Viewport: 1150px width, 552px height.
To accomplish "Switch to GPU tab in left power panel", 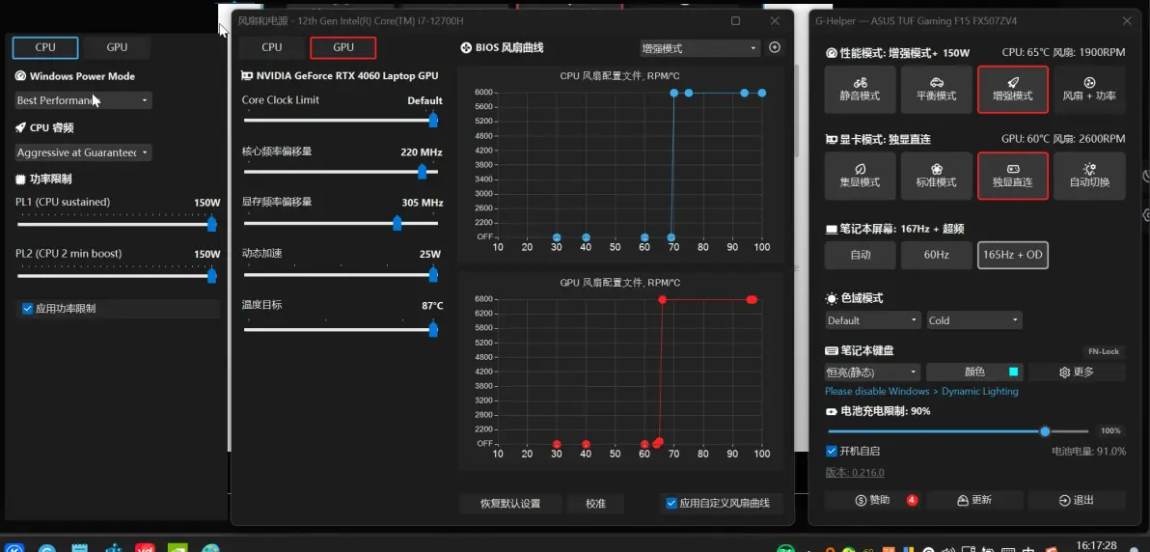I will 117,47.
